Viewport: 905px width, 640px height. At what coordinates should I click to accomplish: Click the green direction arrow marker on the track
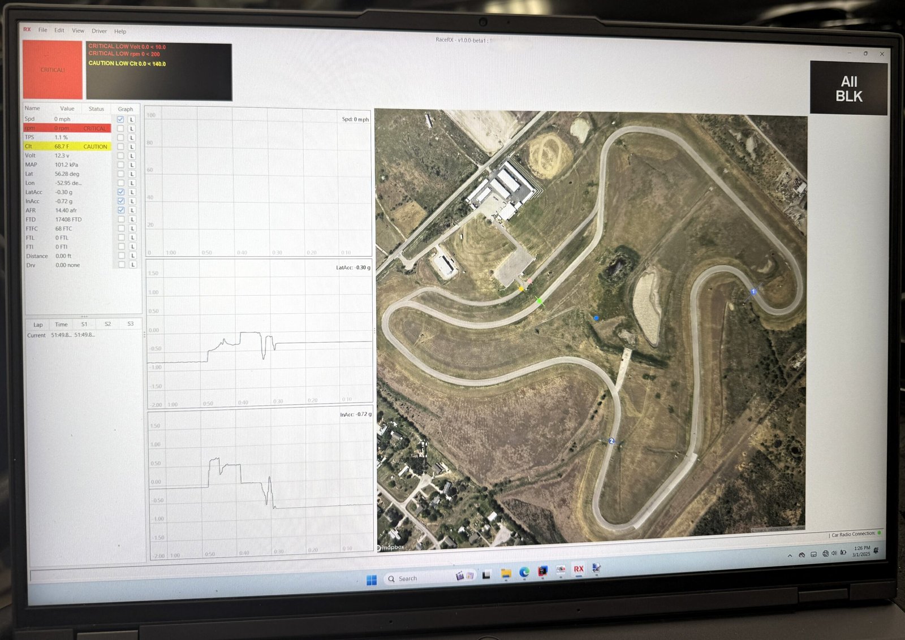(539, 301)
